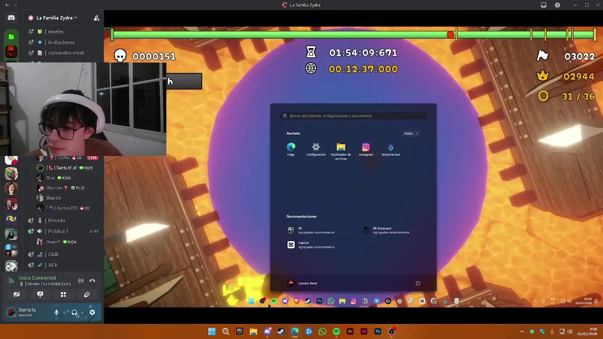
Task: Disconnect from voice with hang-up icon
Action: pos(92,281)
